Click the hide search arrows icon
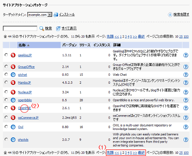This screenshot has height=156, width=192. coord(170,15)
